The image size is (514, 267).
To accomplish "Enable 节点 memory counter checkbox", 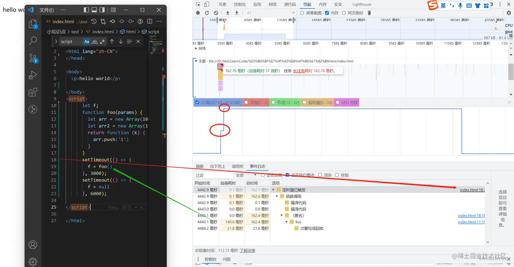I will [x=273, y=102].
